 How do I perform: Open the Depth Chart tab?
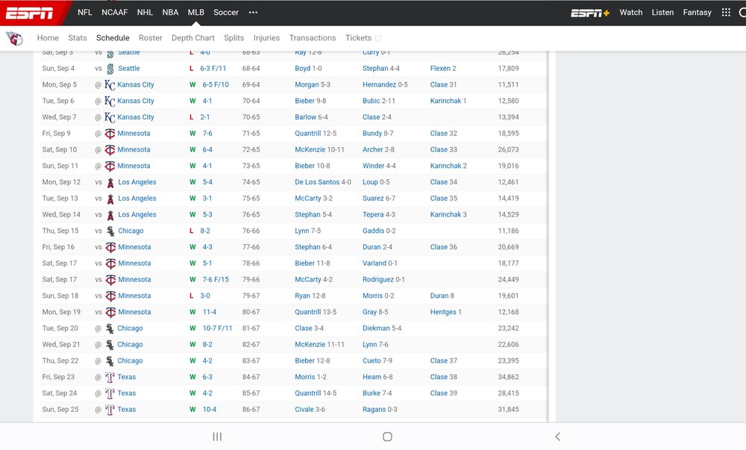[193, 38]
